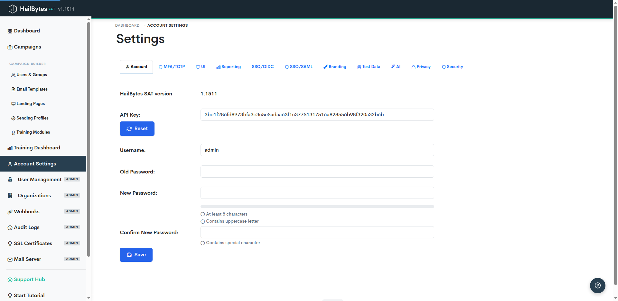The width and height of the screenshot is (618, 301).
Task: Switch to the UI tab
Action: [x=201, y=67]
